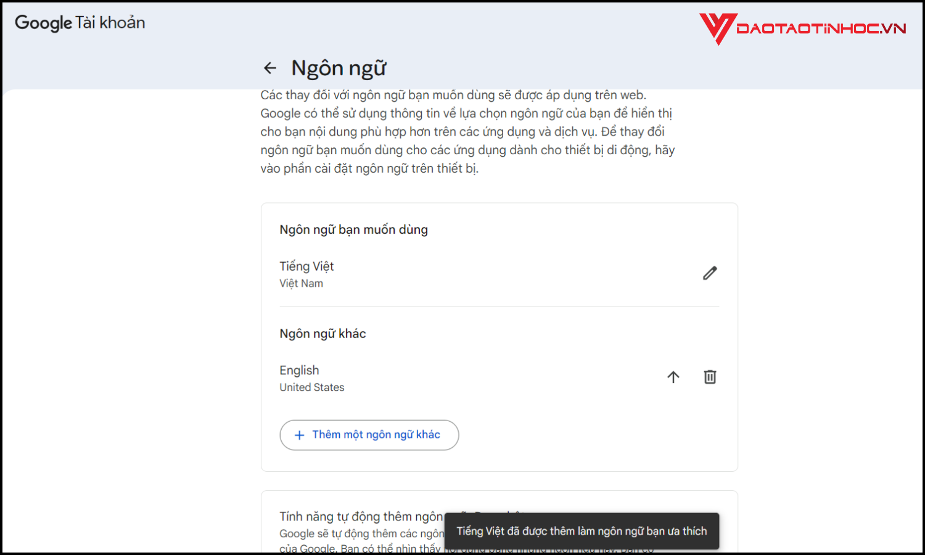Open Google homepage via the Google logo
Image resolution: width=925 pixels, height=555 pixels.
tap(42, 23)
